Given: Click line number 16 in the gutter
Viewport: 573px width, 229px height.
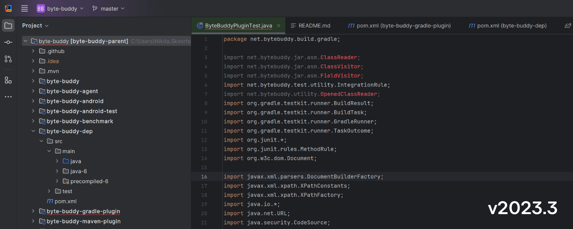Looking at the screenshot, I should tap(204, 177).
